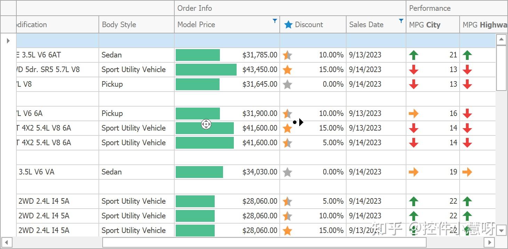Click the blue star icon in Discount header
The height and width of the screenshot is (249, 508).
click(x=288, y=25)
